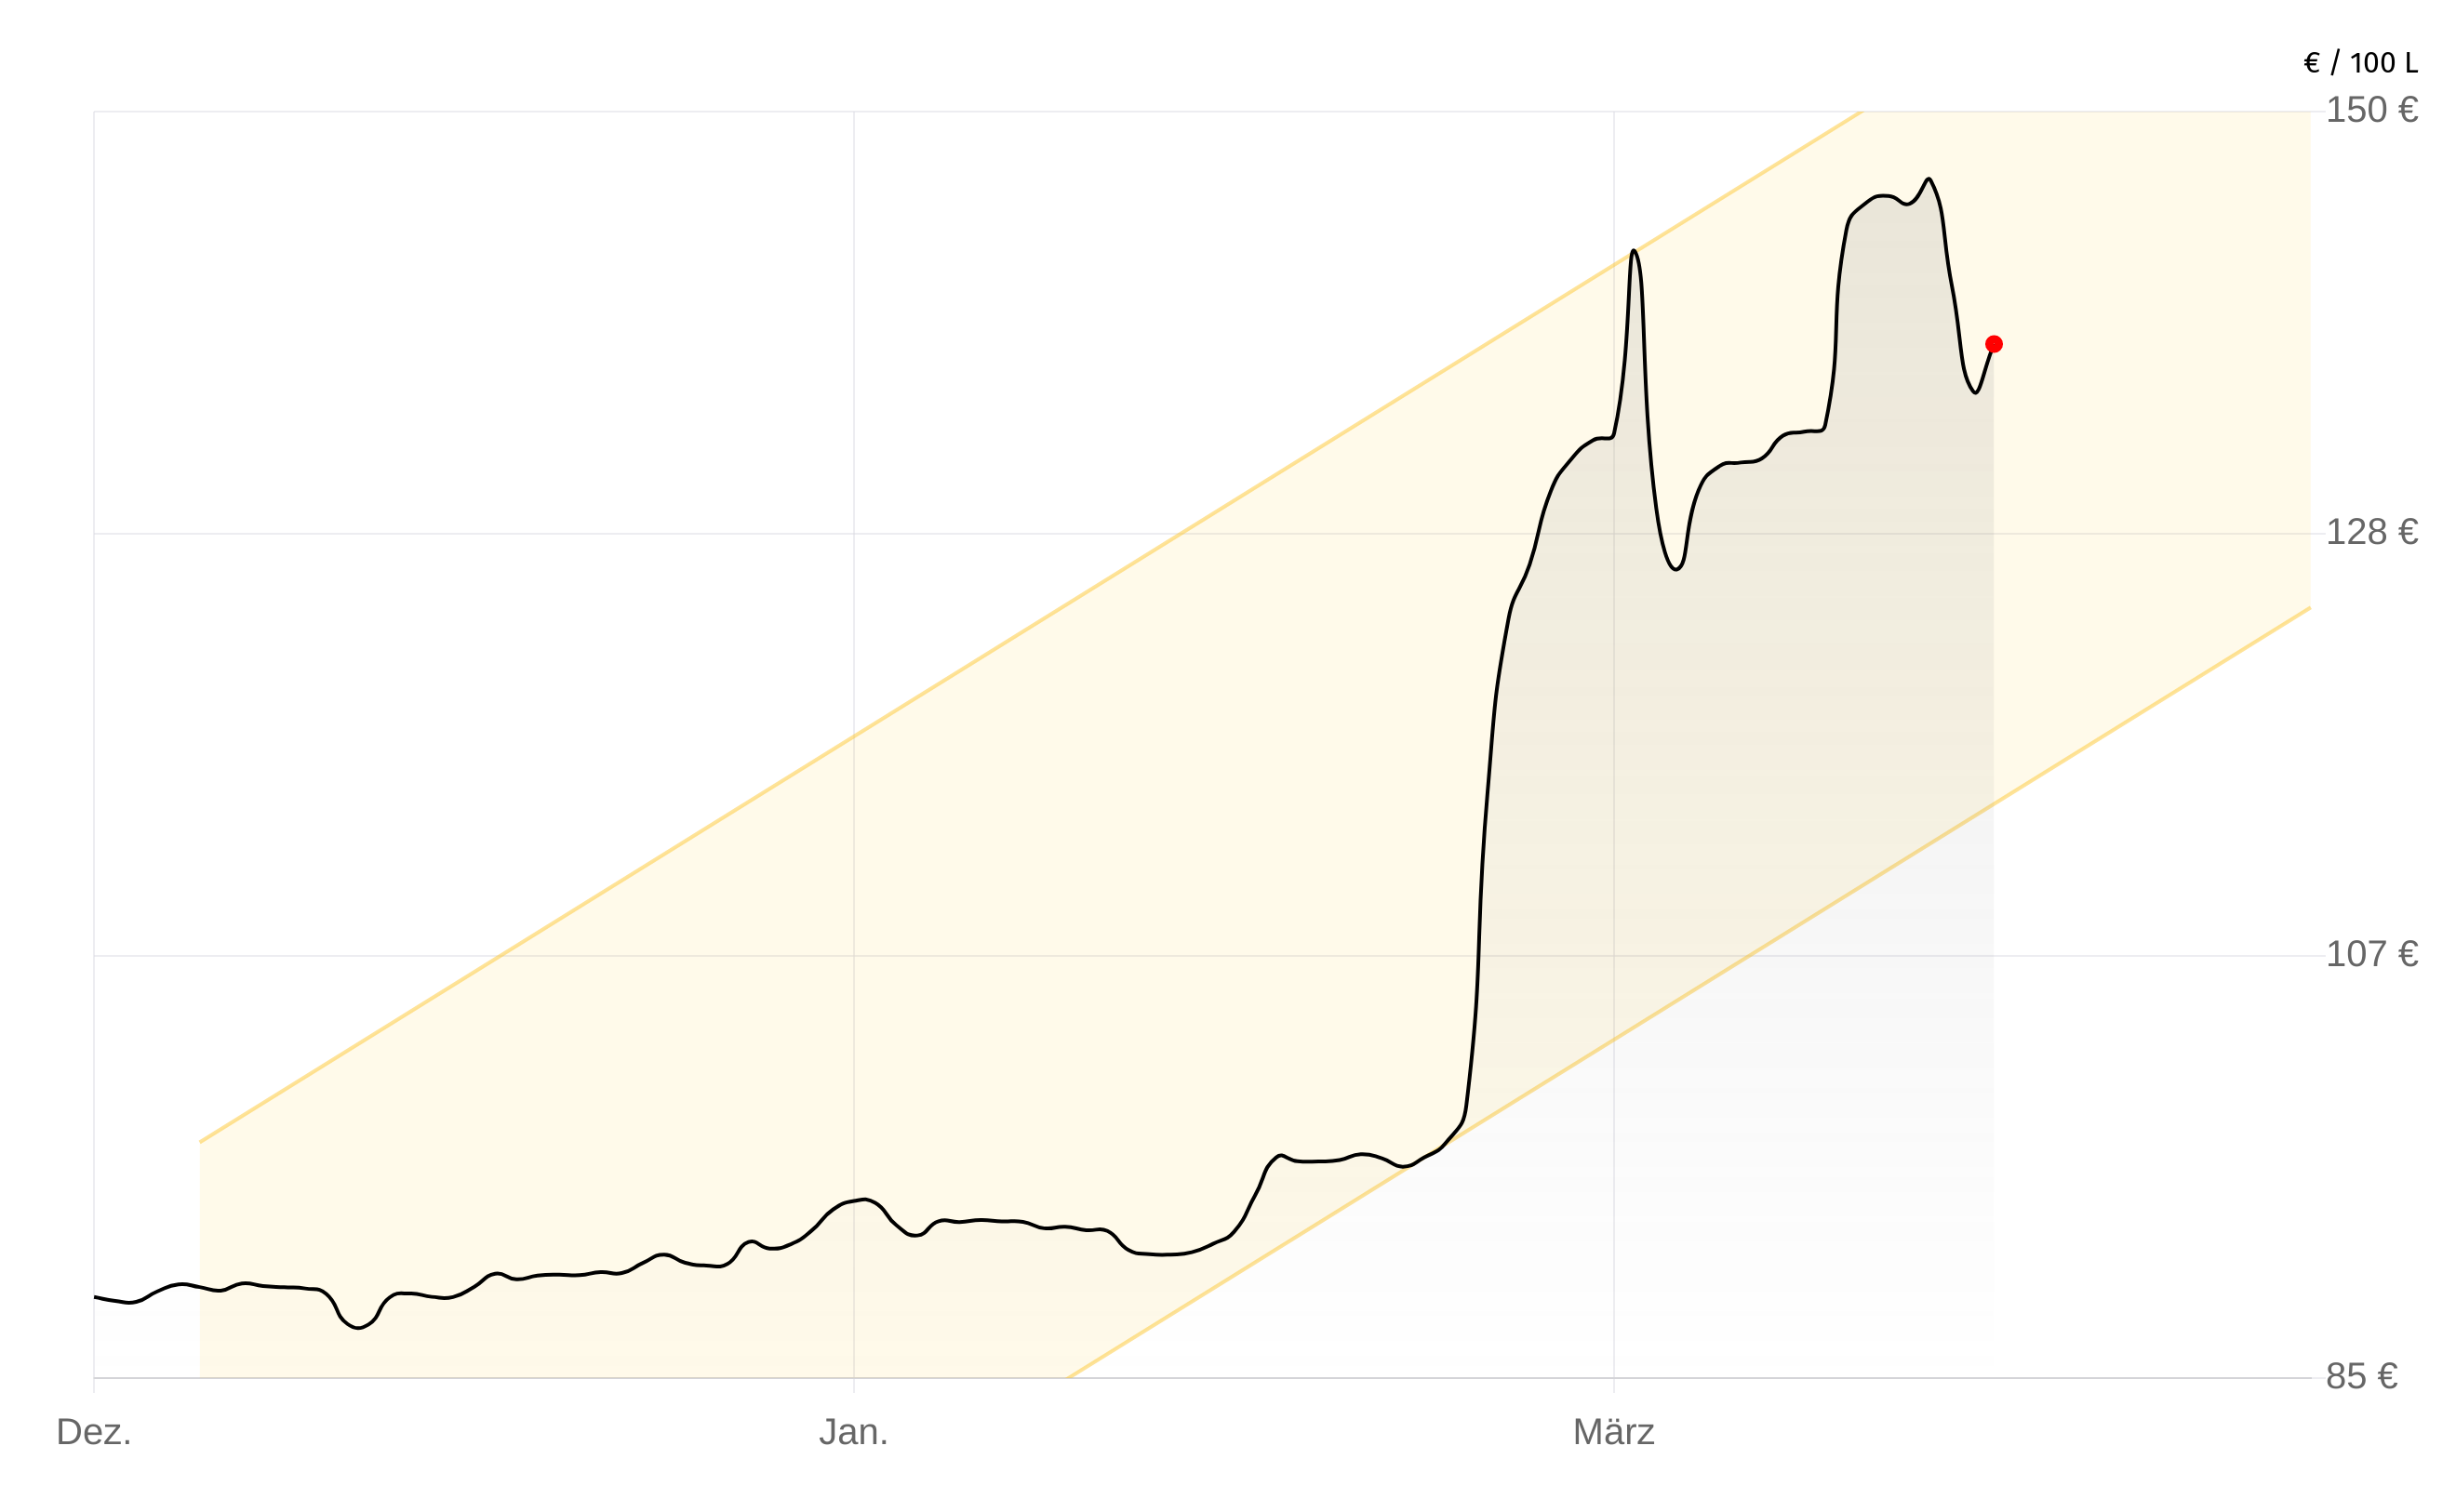This screenshot has height=1512, width=2456.
Task: Select the '107 €' y-axis label
Action: pyautogui.click(x=2371, y=954)
